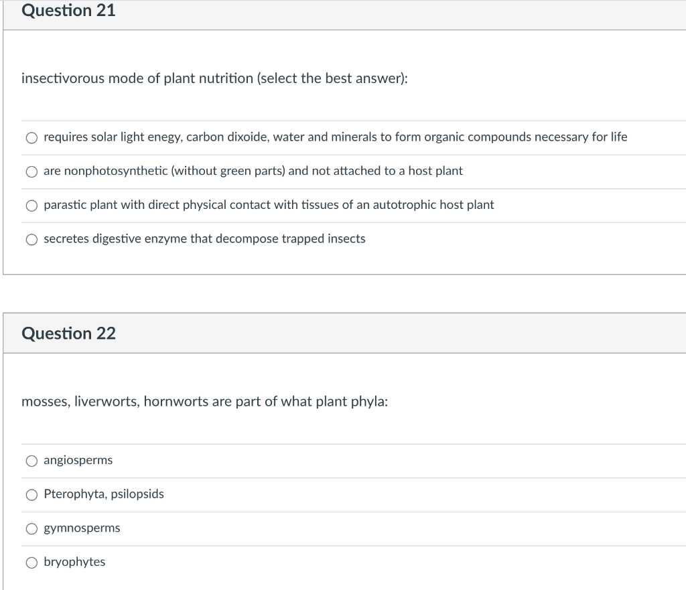Choose 'Pterophyta, psilopsids' as the answer
The width and height of the screenshot is (686, 590).
point(31,494)
